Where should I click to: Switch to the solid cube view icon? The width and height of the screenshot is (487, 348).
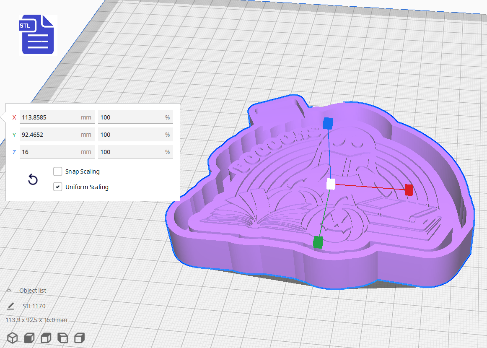coord(29,338)
